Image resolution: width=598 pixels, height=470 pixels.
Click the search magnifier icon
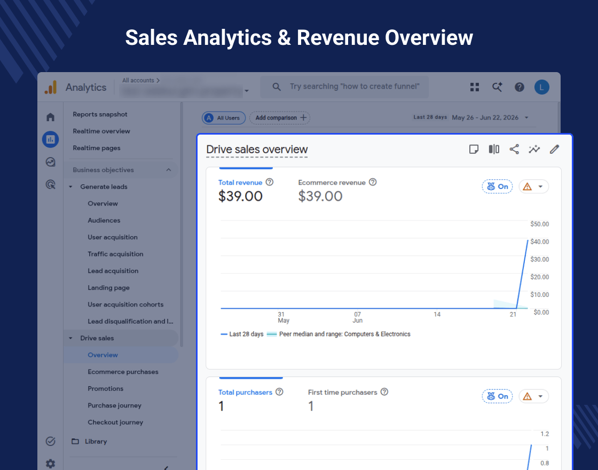[x=277, y=87]
